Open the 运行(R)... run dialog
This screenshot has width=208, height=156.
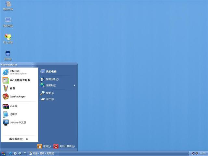(57, 99)
